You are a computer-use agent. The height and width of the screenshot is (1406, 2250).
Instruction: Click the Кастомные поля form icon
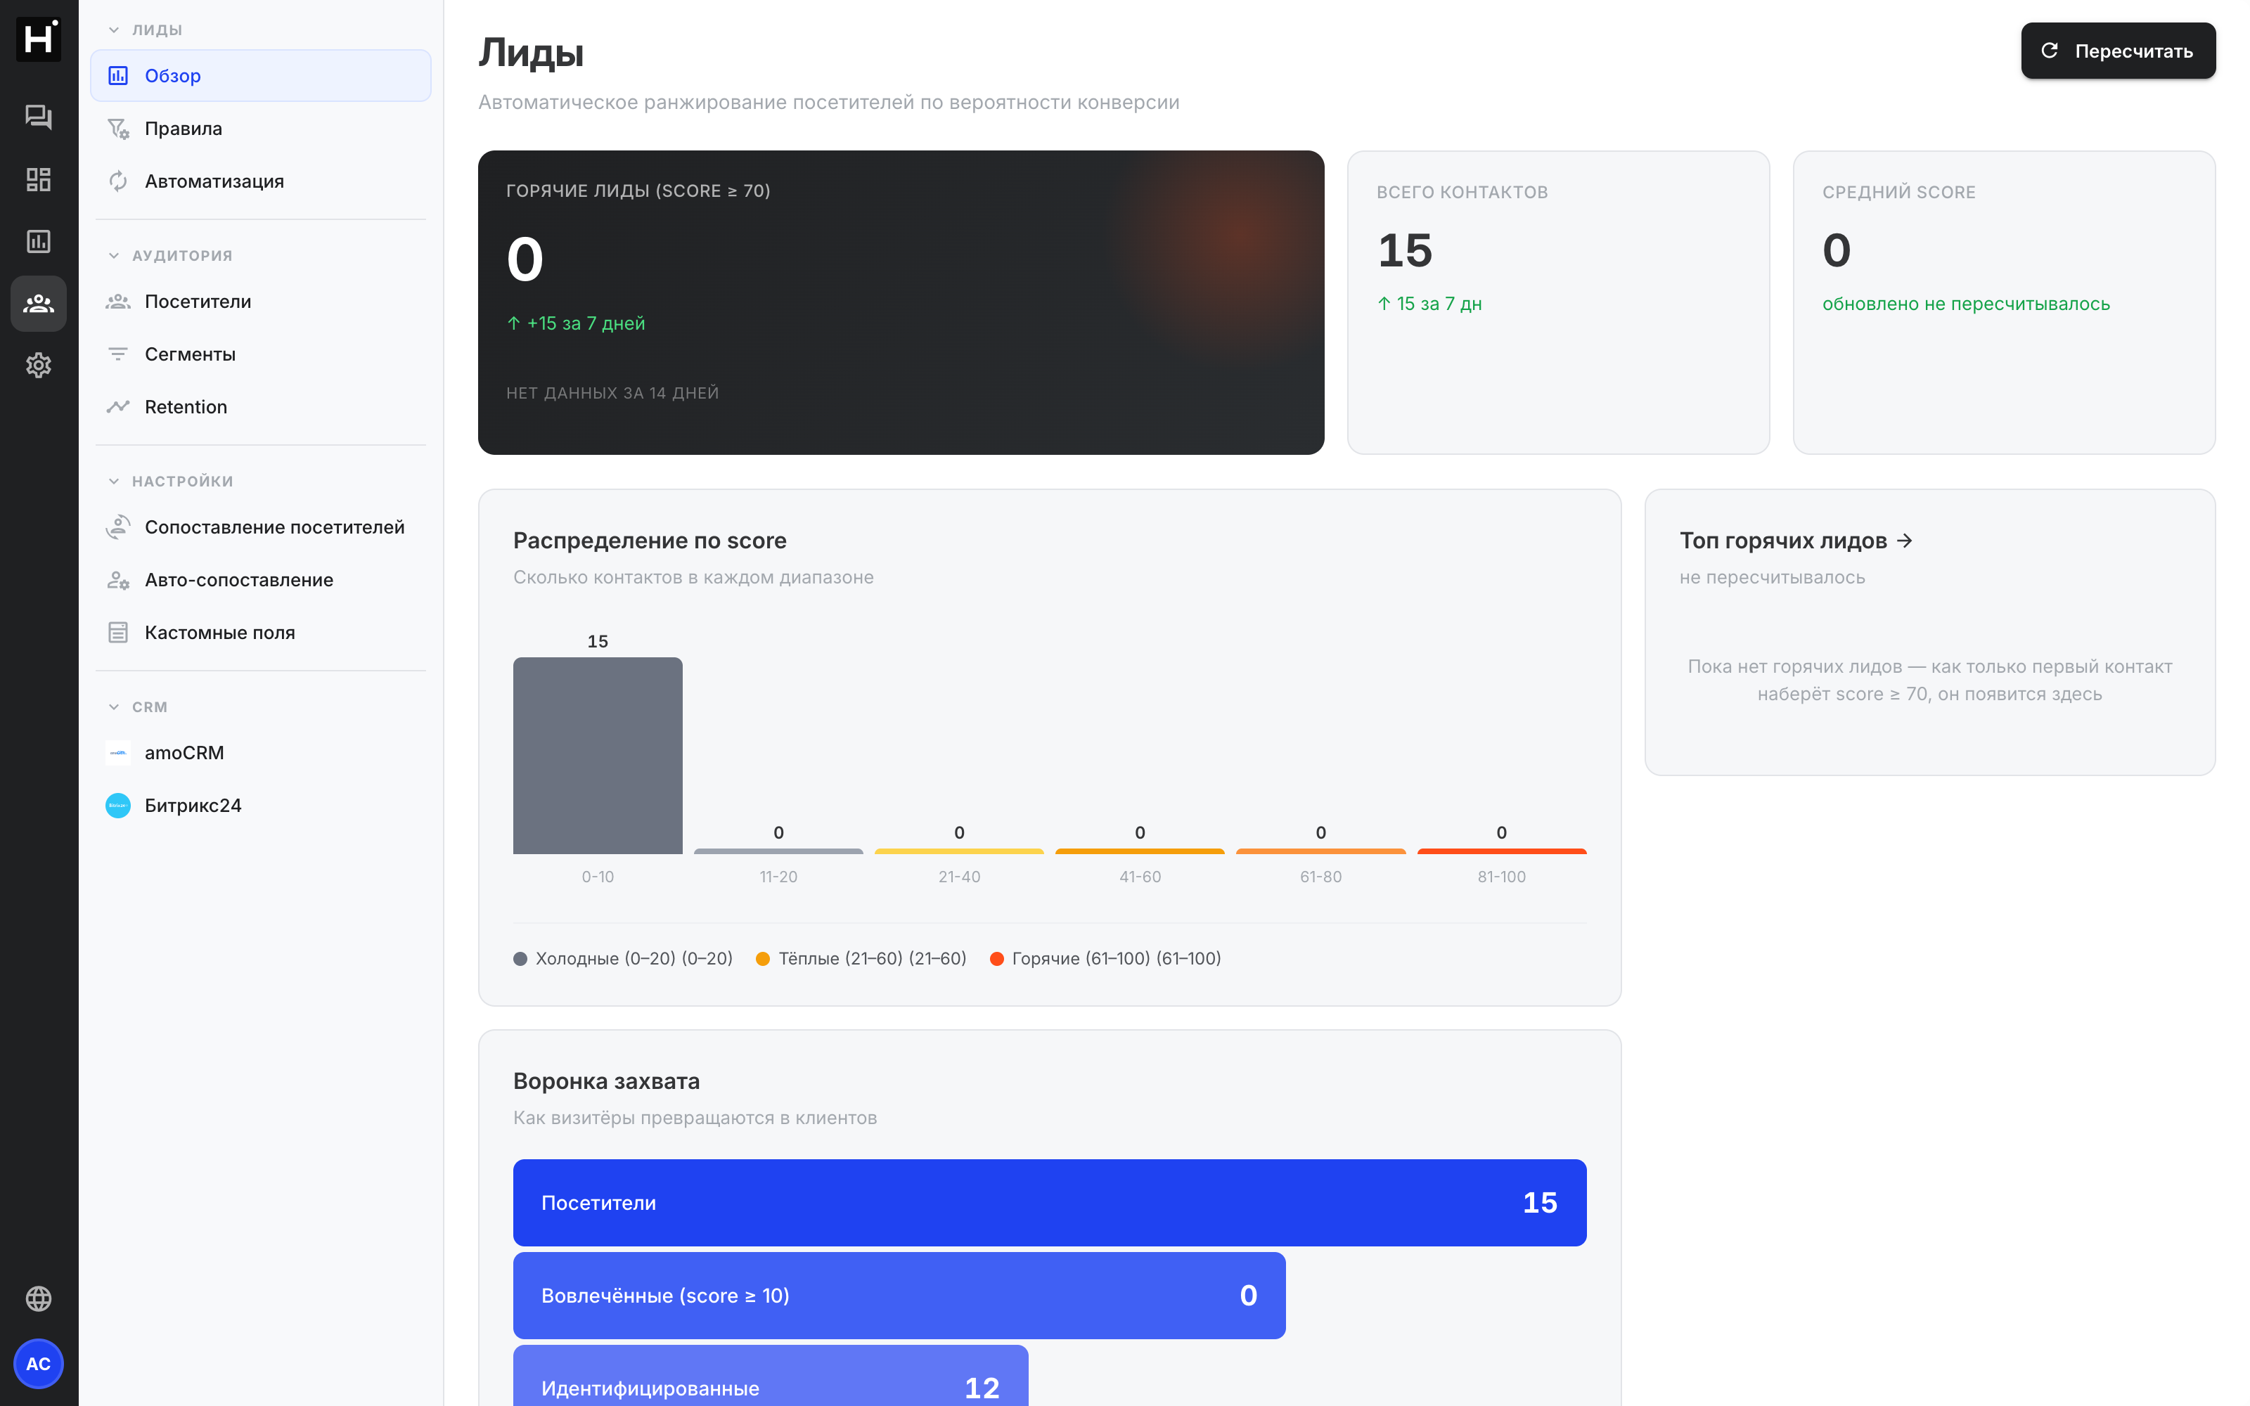pyautogui.click(x=118, y=632)
